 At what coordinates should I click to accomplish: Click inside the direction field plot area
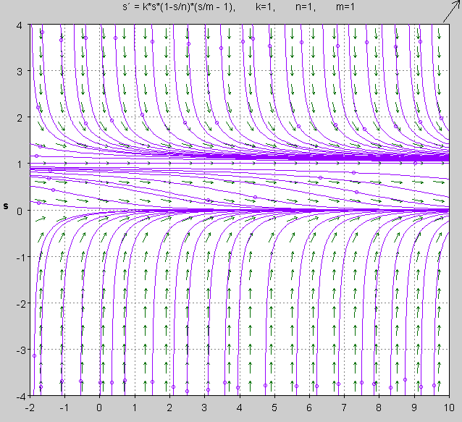click(x=240, y=210)
